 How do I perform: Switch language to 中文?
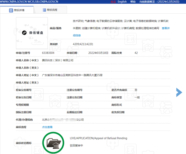113,2
